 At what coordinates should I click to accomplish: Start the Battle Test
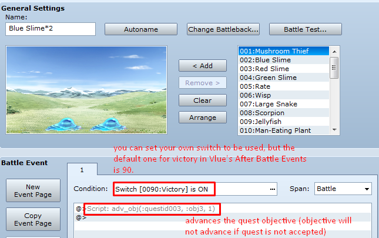click(306, 29)
